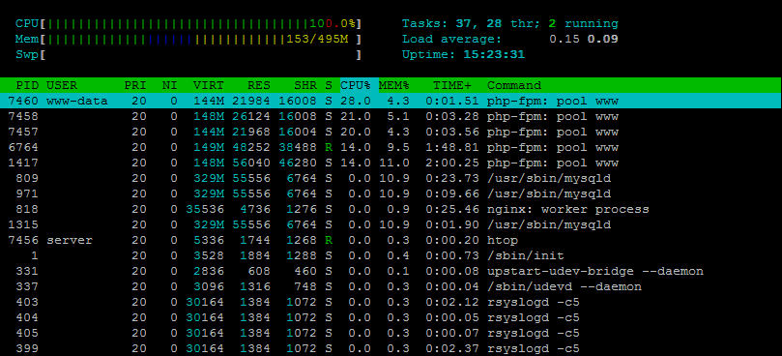
Task: Click the 28.0 CPU% value
Action: 356,101
